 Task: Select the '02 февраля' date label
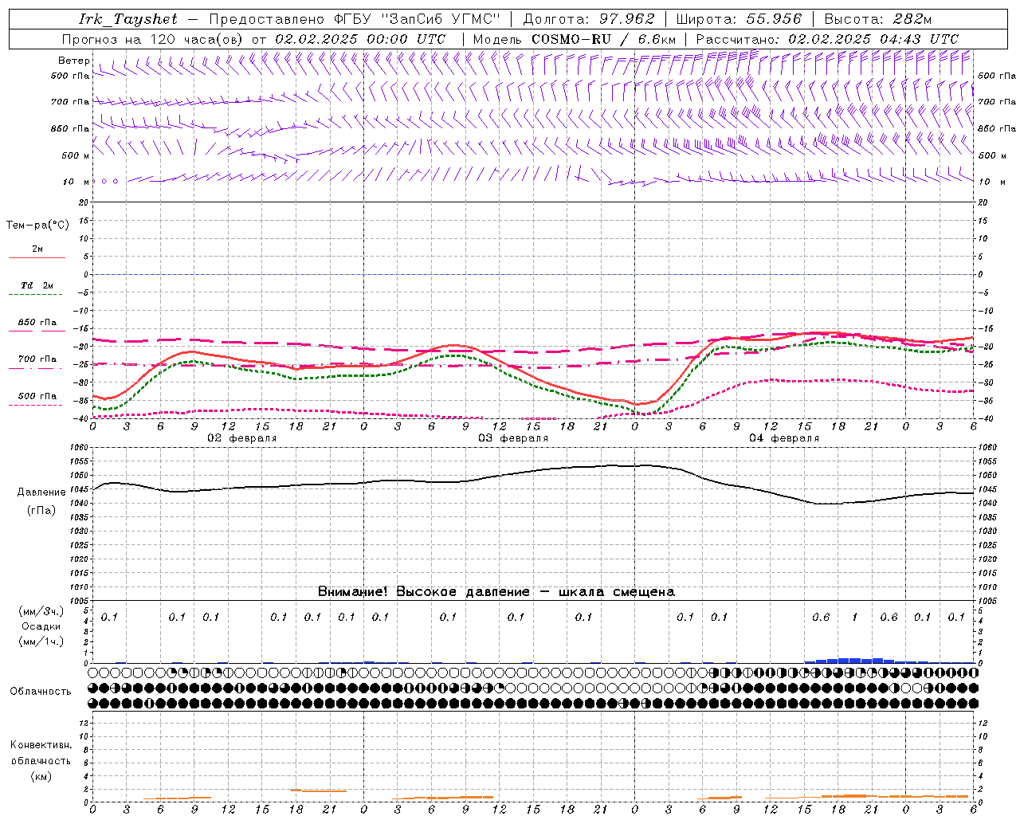point(242,438)
